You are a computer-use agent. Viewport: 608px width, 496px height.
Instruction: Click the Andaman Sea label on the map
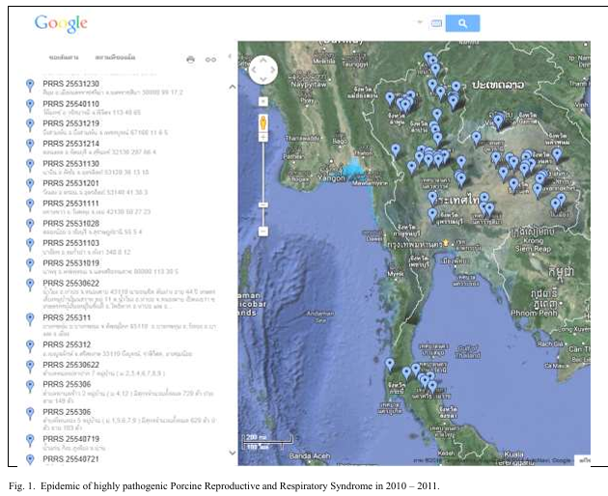[x=319, y=317]
